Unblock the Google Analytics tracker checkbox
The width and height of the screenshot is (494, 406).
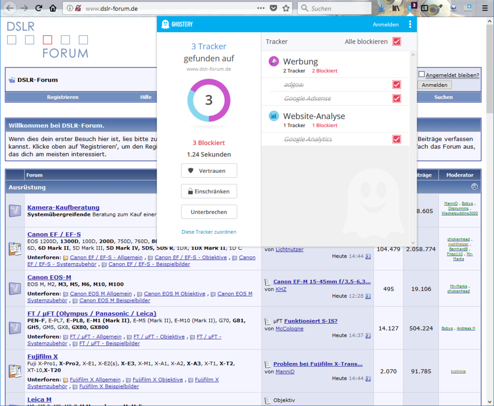pos(397,139)
